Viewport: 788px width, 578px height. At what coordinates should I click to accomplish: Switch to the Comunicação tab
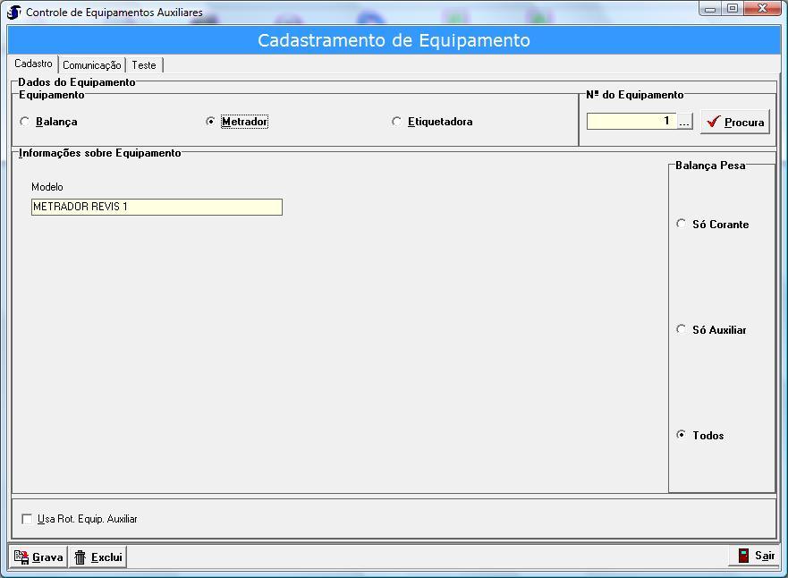click(x=91, y=65)
